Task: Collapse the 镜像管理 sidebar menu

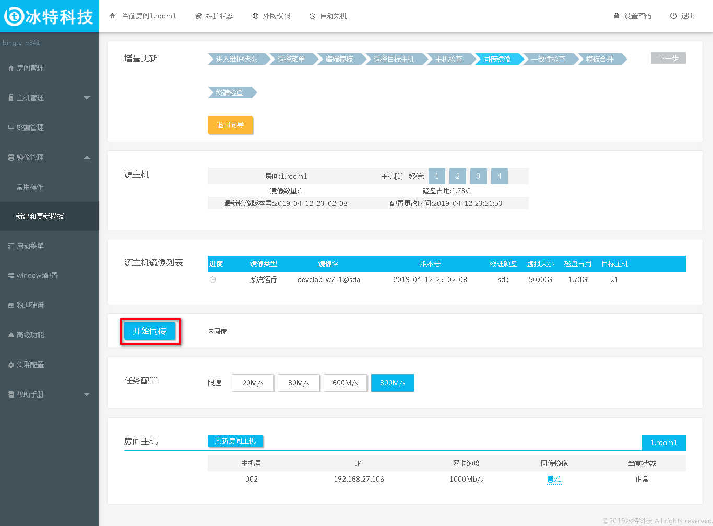Action: click(x=87, y=157)
